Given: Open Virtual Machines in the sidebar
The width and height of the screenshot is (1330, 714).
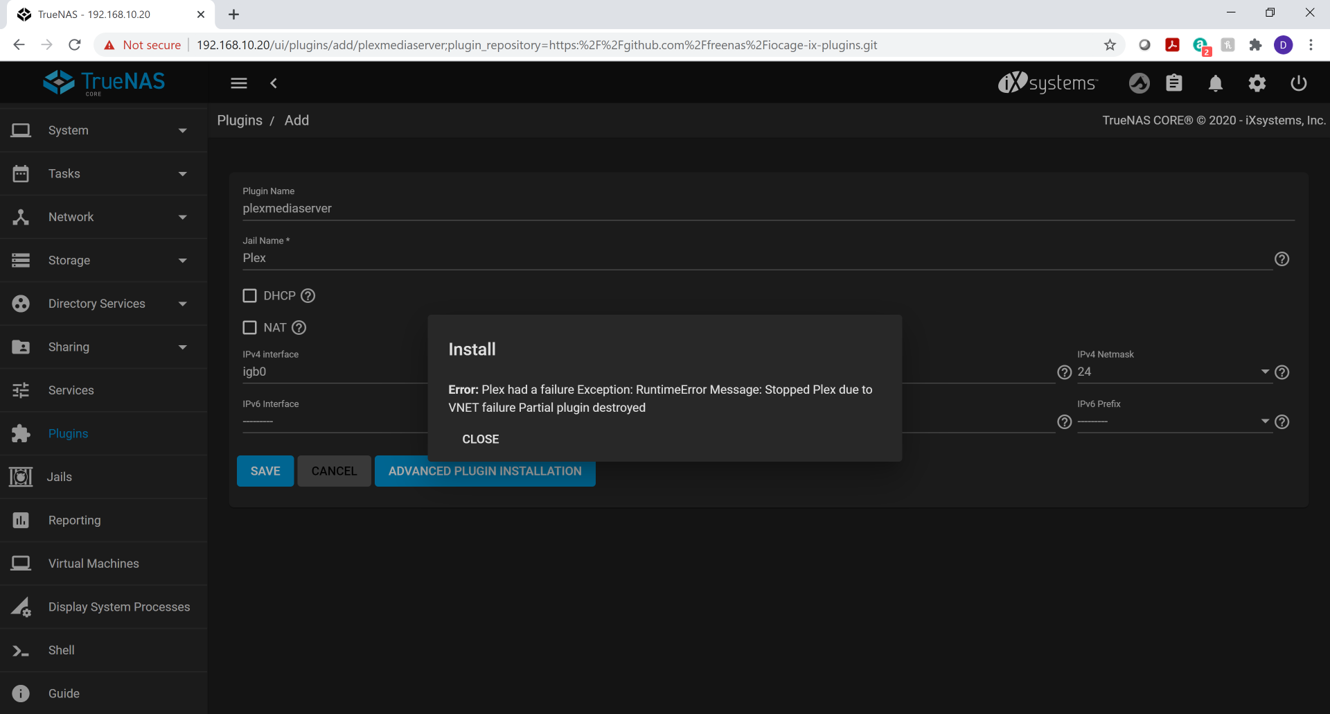Looking at the screenshot, I should click(x=104, y=564).
